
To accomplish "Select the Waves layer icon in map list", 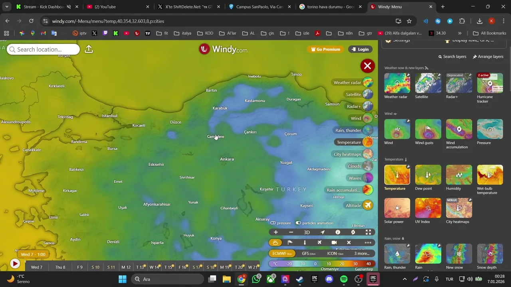I will click(x=368, y=178).
